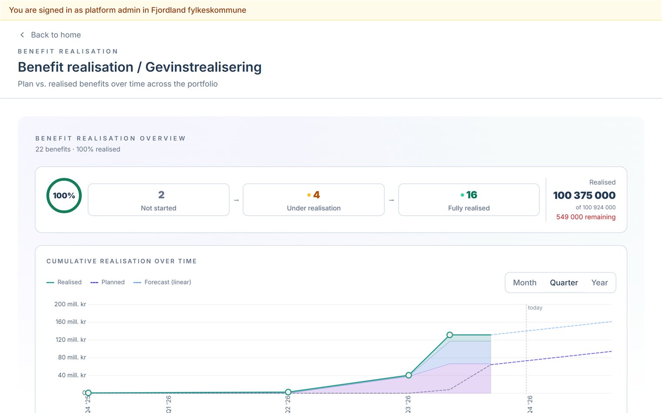The height and width of the screenshot is (413, 662).
Task: Click the realised data point at Q2 '26
Action: pos(288,392)
